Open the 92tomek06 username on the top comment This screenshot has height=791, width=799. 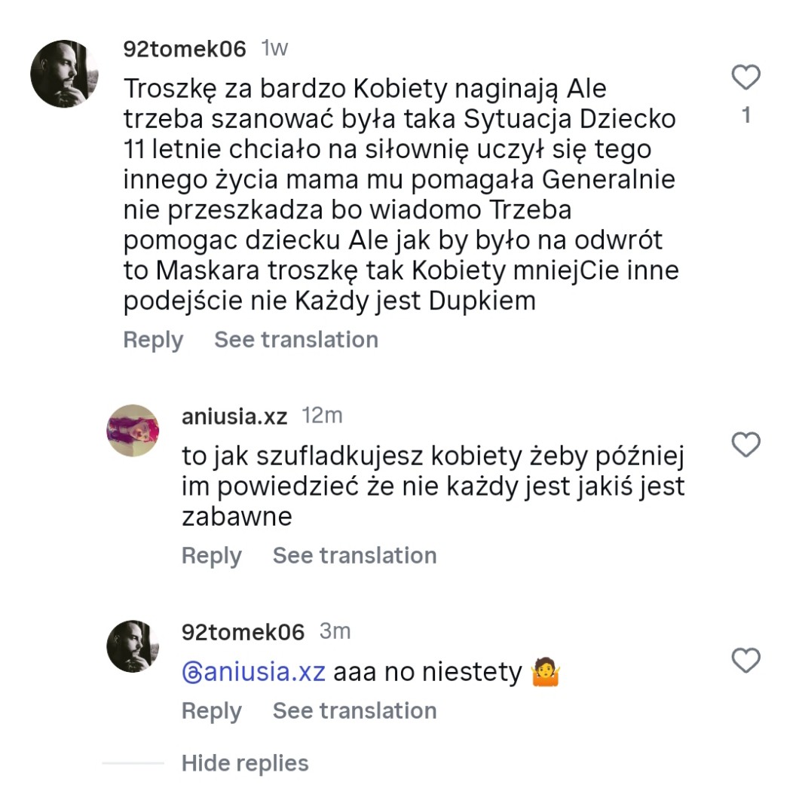pos(185,49)
